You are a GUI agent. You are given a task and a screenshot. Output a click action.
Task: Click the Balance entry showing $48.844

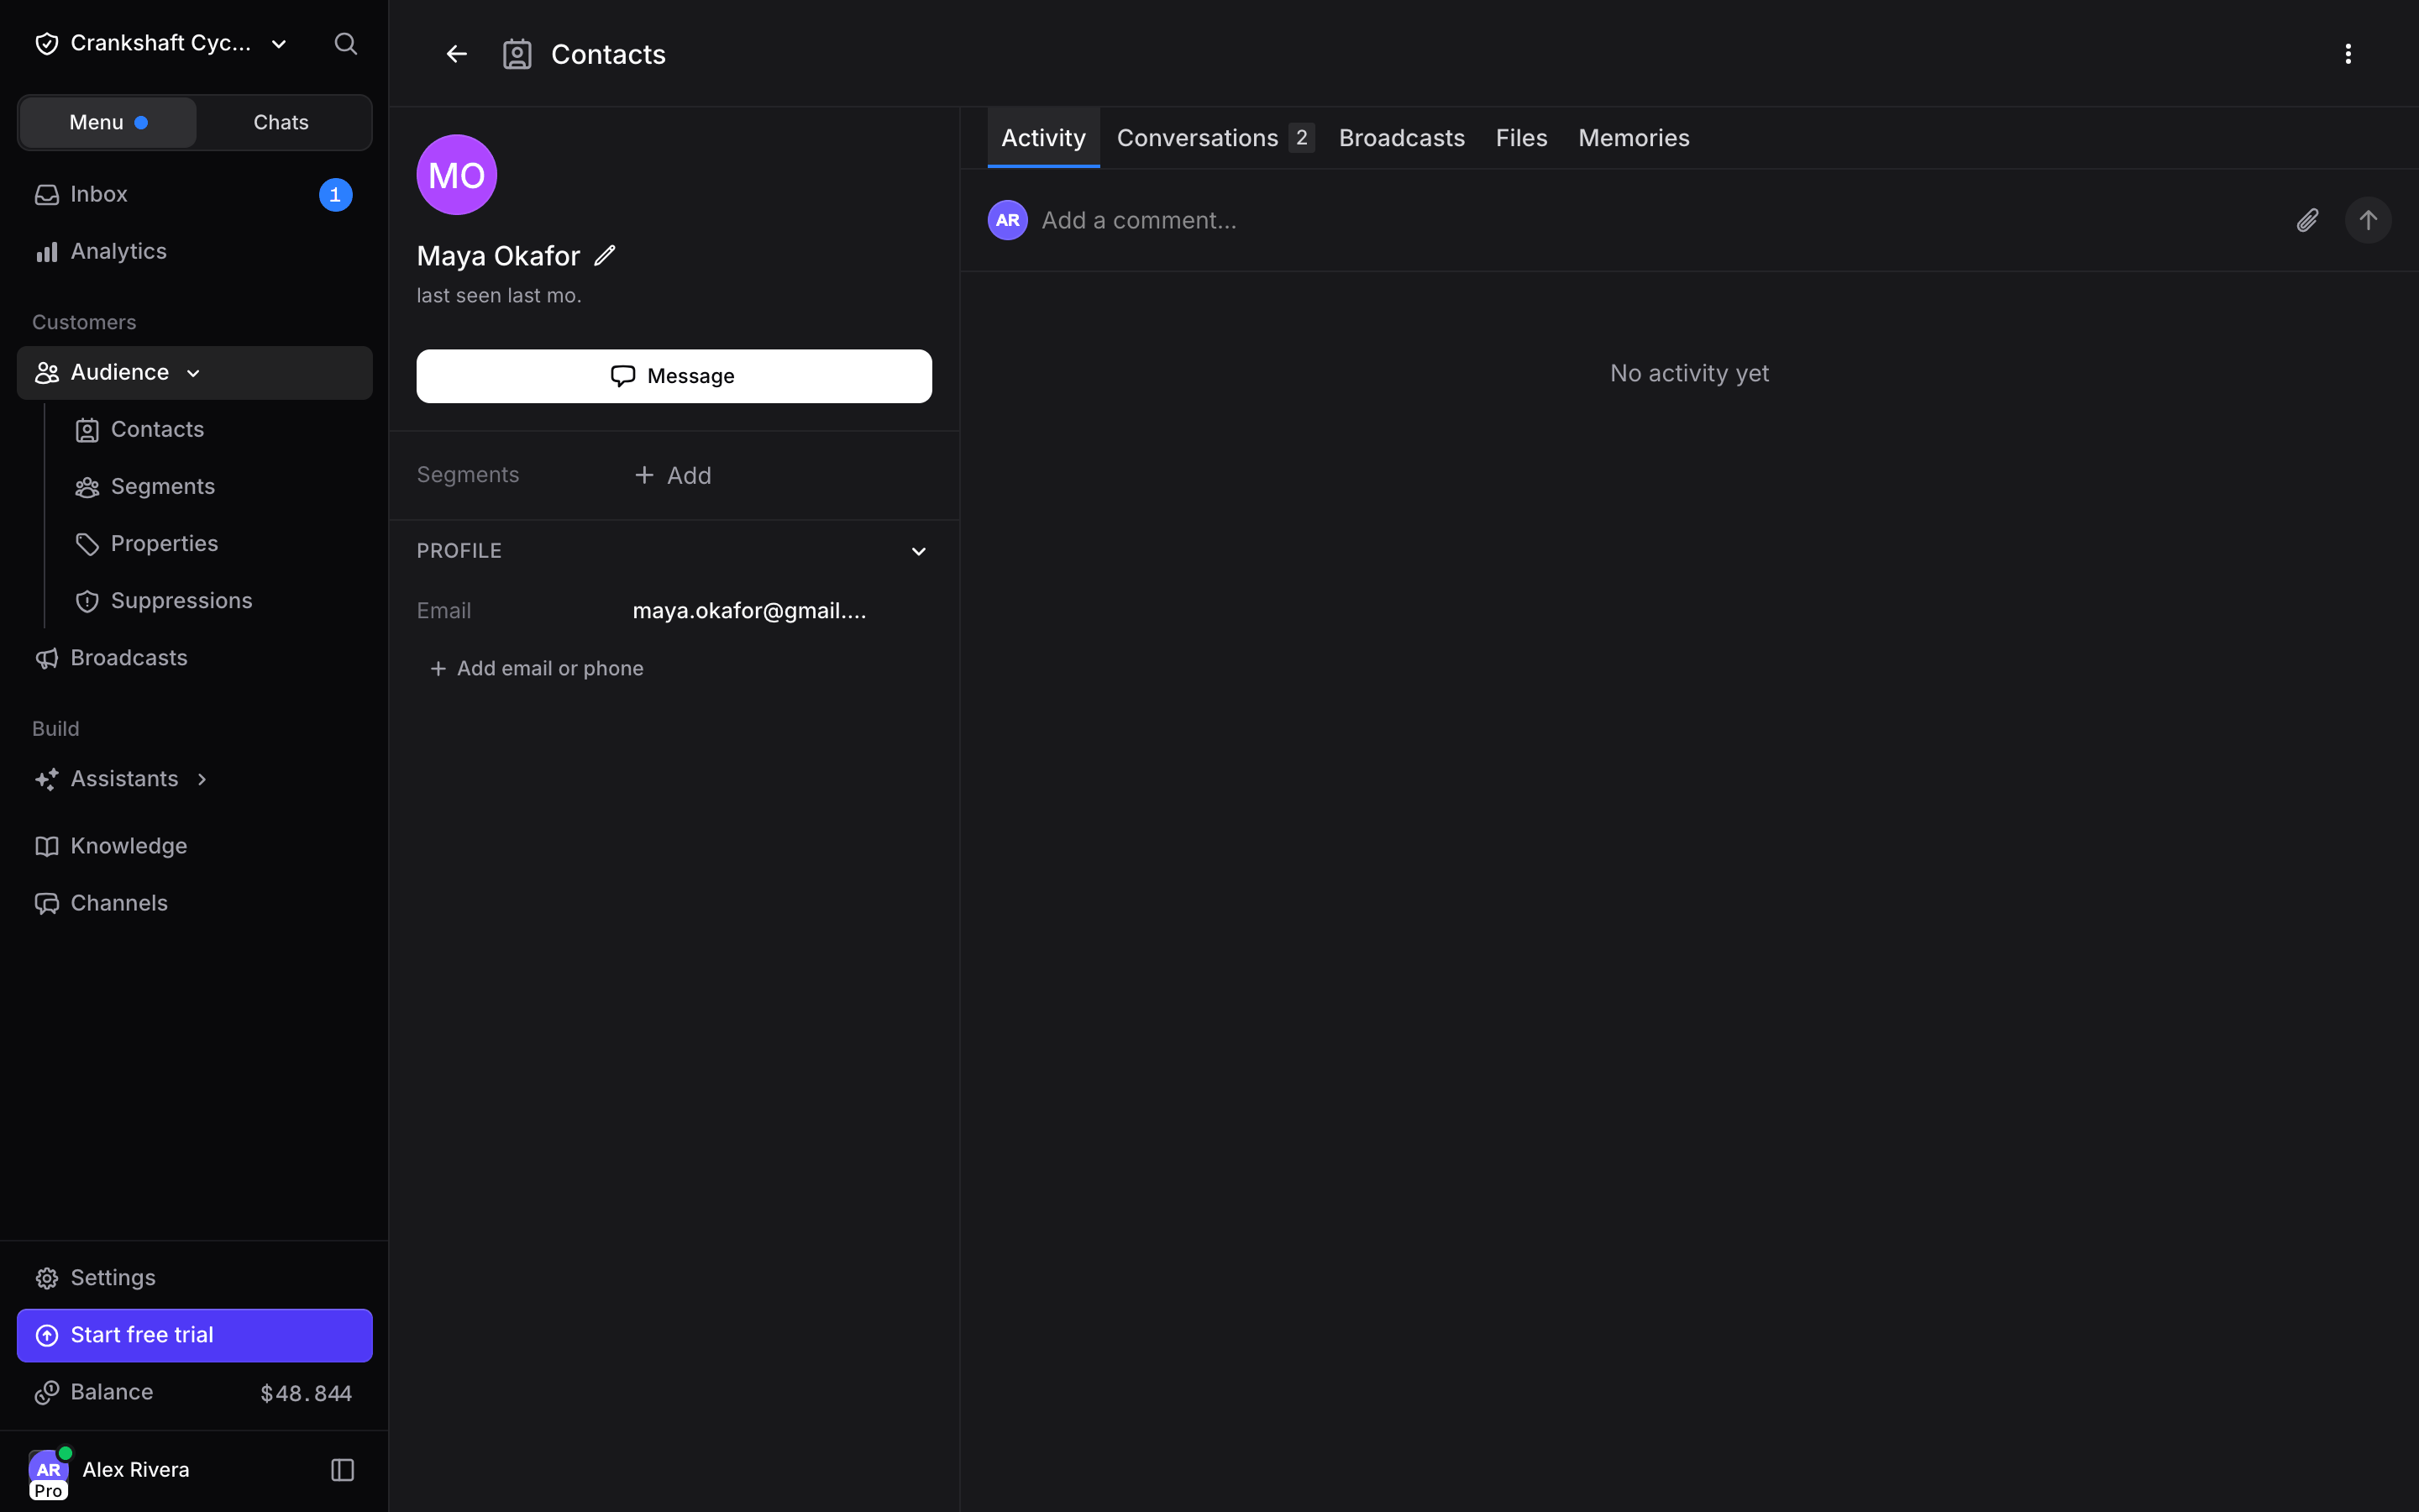point(195,1392)
